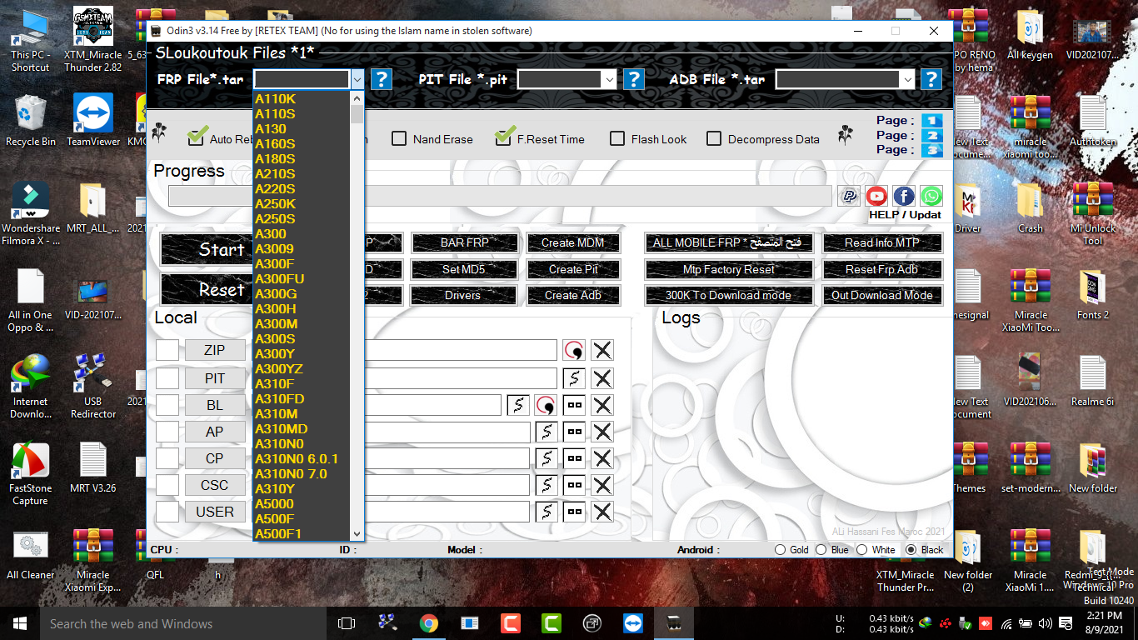Click the two-dots icon in AP row

pyautogui.click(x=574, y=432)
